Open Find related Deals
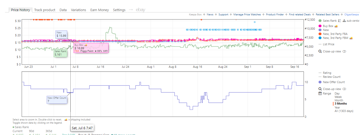Viewport: 362px width, 135px height. click(300, 15)
